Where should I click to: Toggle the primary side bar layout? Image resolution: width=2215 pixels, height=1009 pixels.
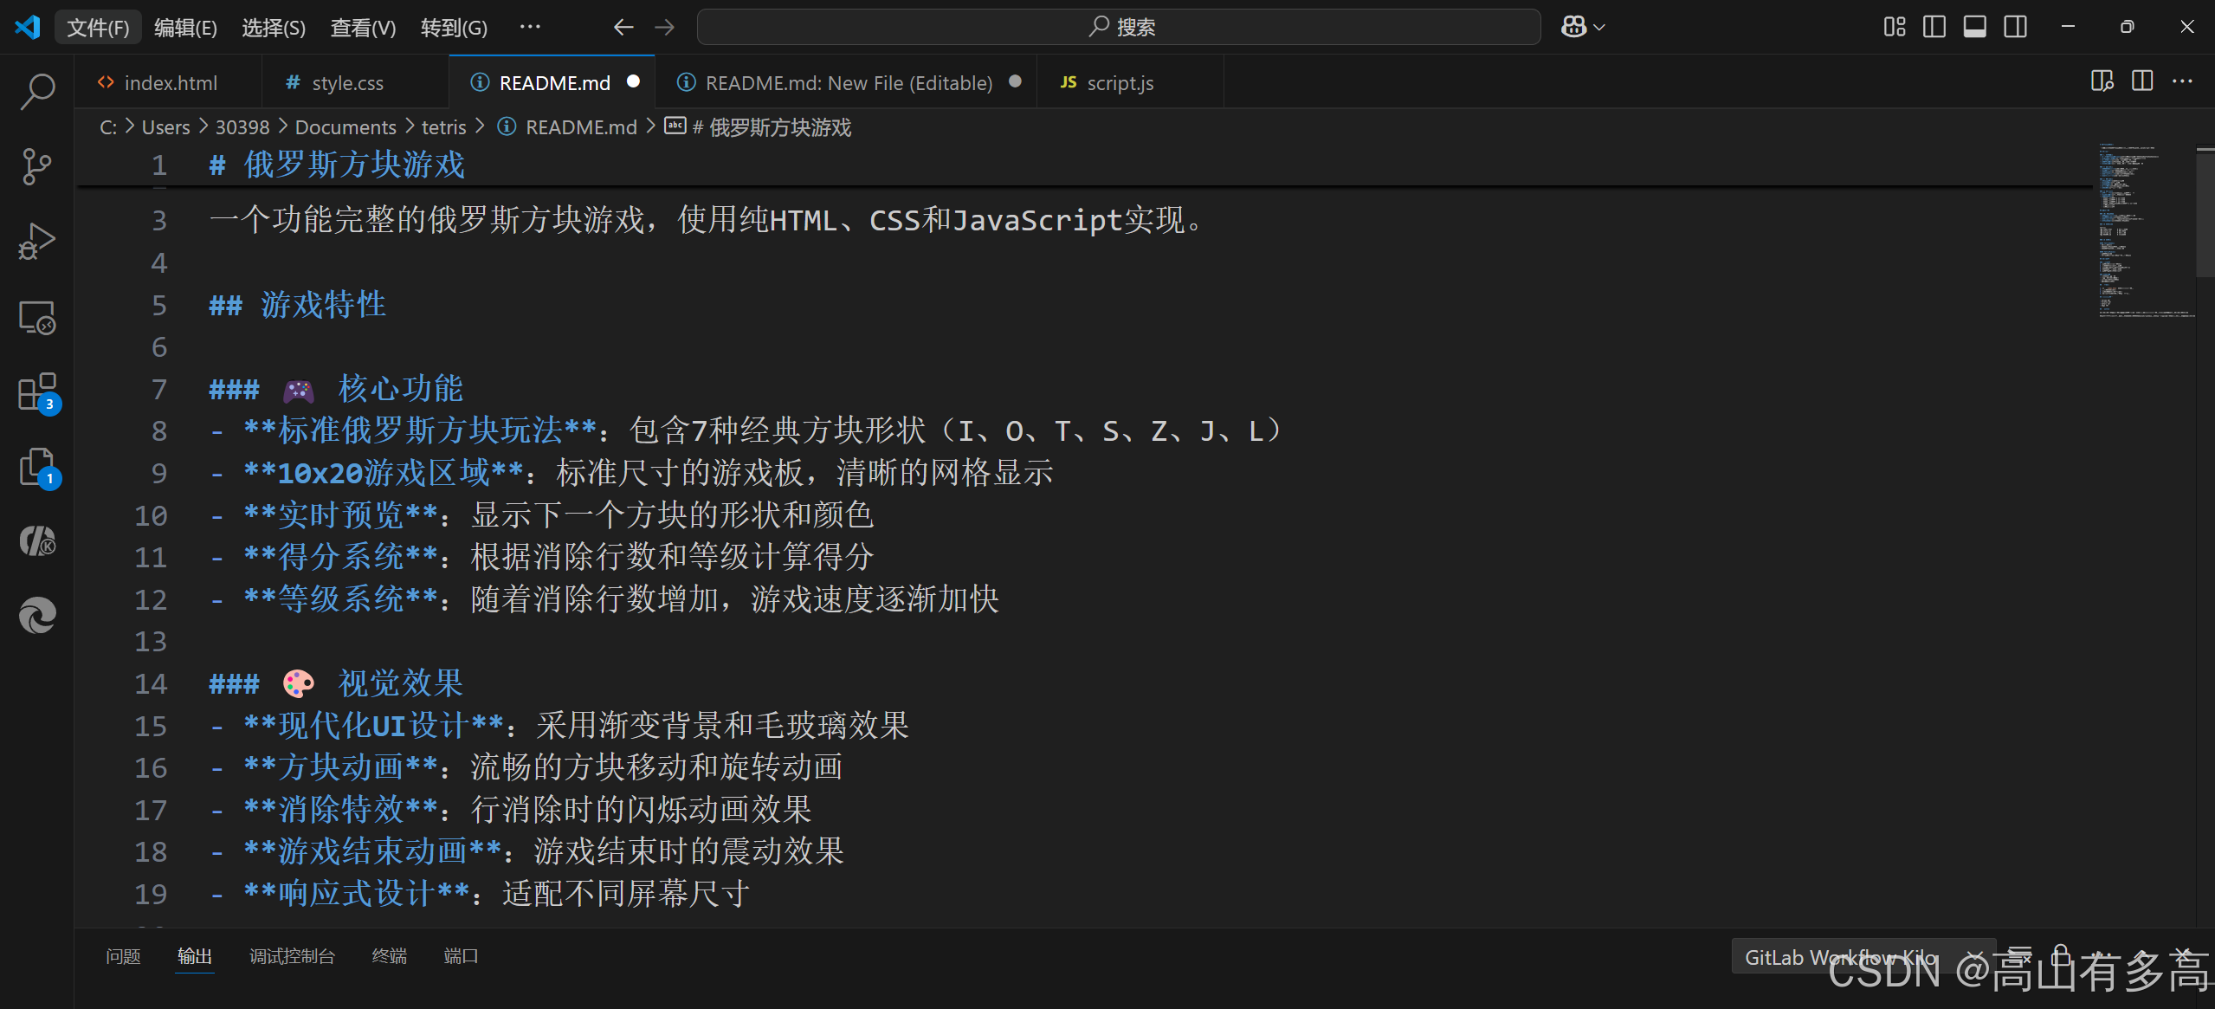coord(1934,27)
